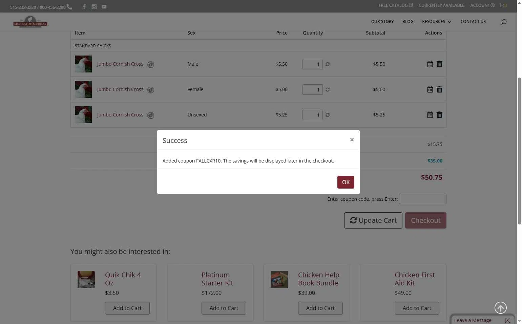Viewport: 522px width, 324px height.
Task: Open the YouTube icon in top bar
Action: [104, 6]
